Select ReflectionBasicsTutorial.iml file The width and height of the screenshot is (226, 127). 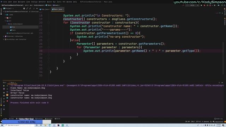20,33
